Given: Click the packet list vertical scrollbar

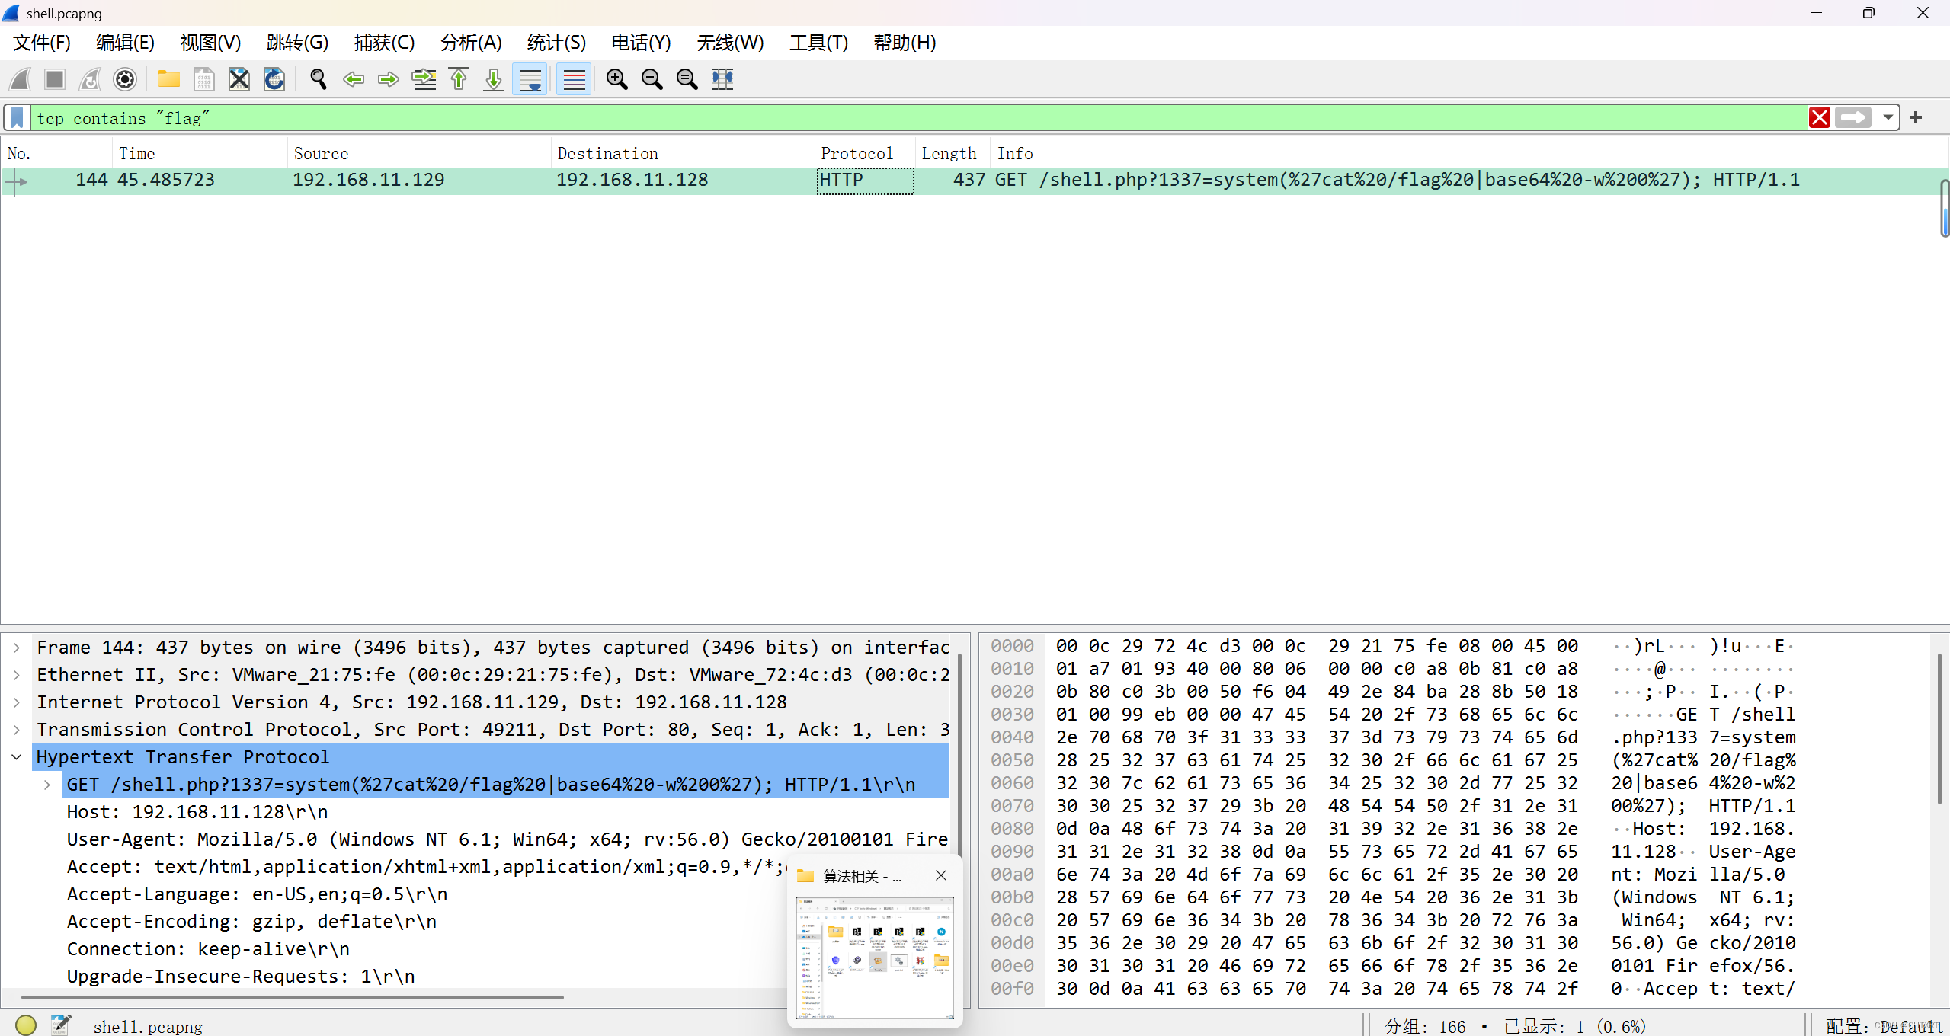Looking at the screenshot, I should tap(1944, 209).
